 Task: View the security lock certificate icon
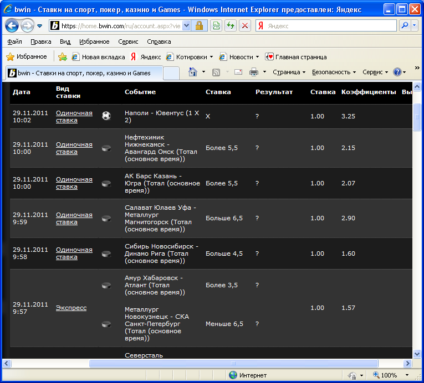pos(200,26)
